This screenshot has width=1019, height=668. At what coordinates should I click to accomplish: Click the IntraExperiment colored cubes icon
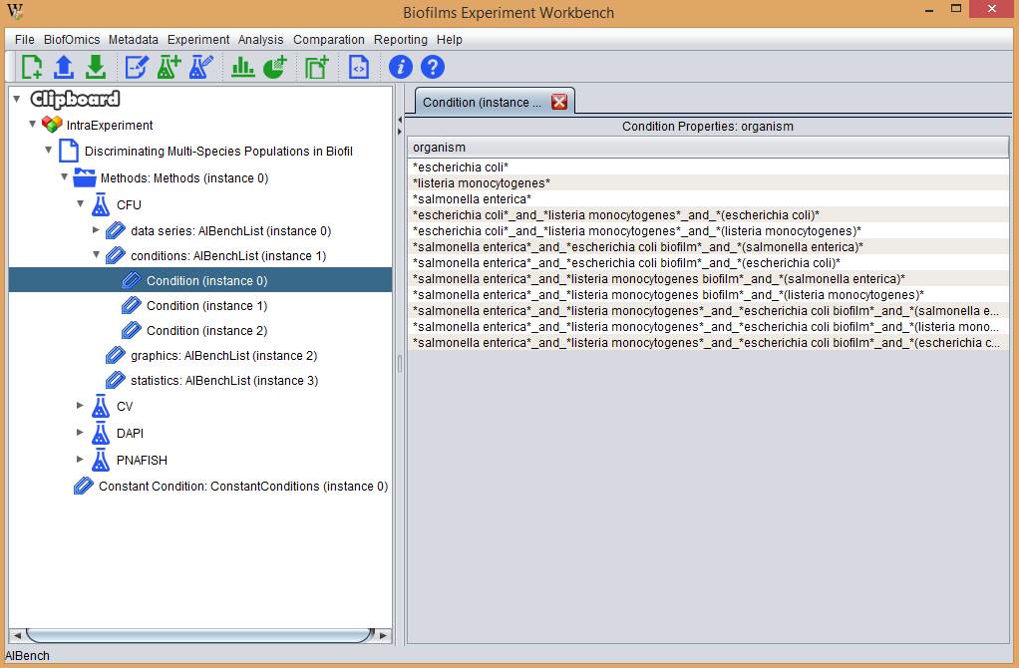[52, 125]
